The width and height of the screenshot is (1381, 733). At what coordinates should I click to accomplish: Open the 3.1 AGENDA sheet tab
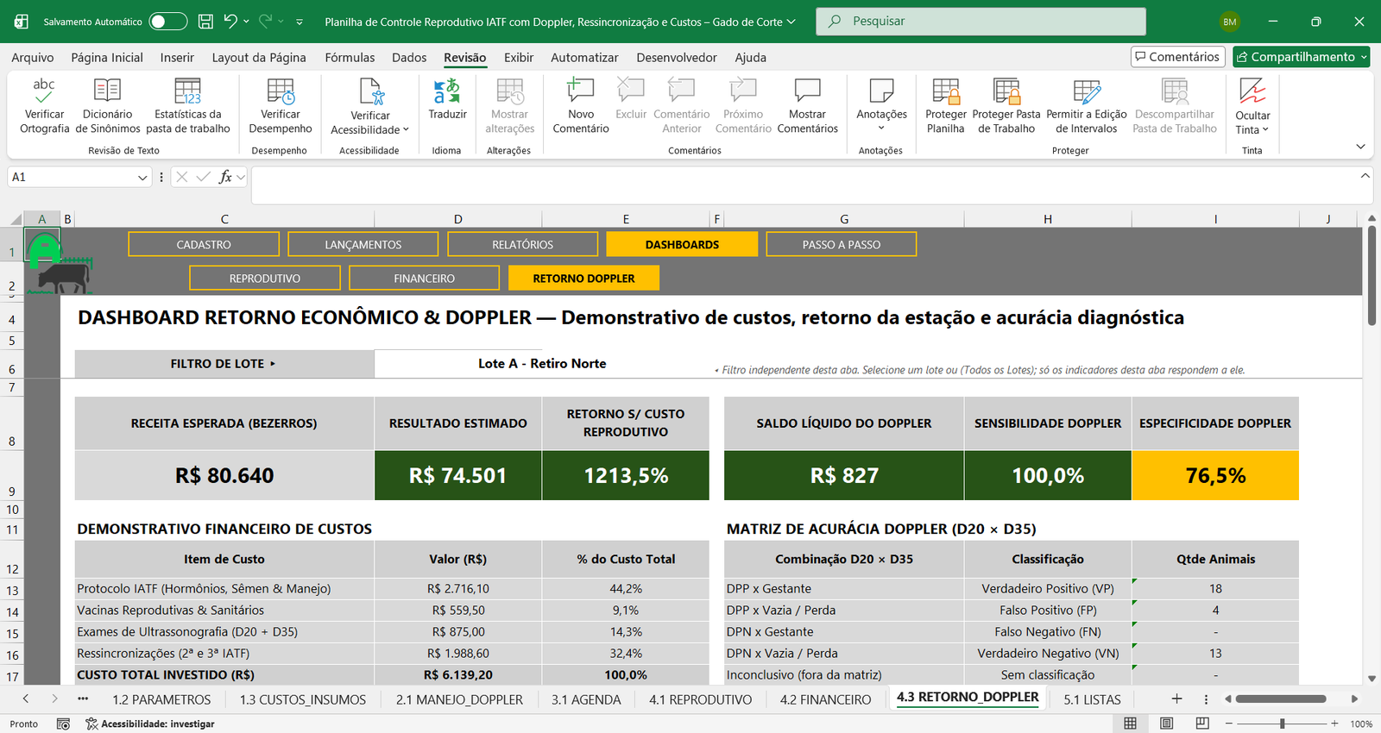586,699
